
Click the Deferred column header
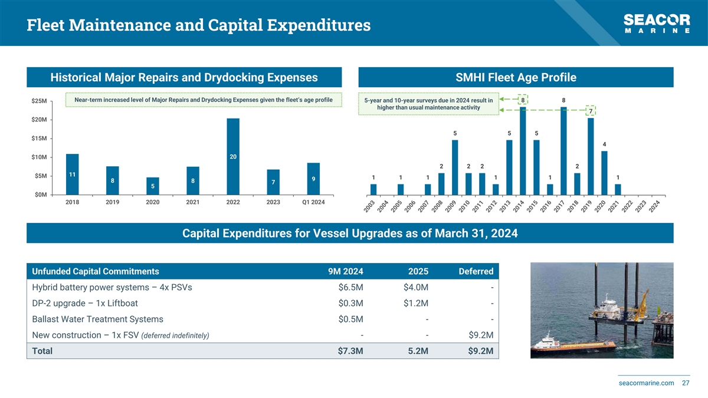point(476,271)
